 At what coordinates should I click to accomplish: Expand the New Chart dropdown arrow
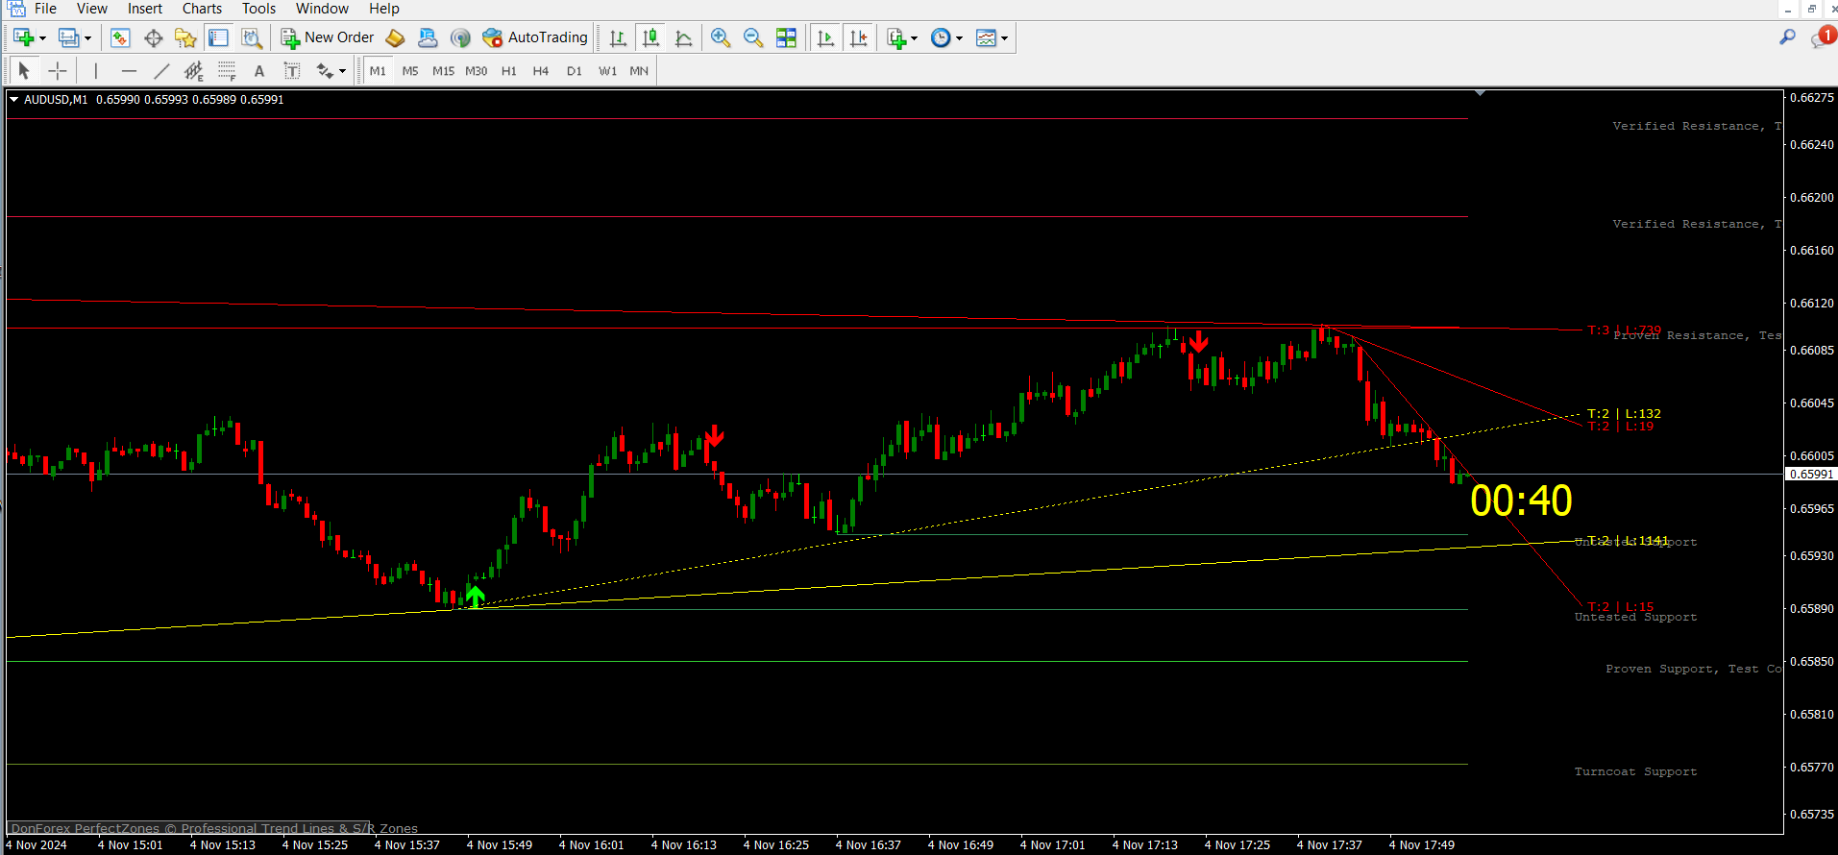[42, 38]
